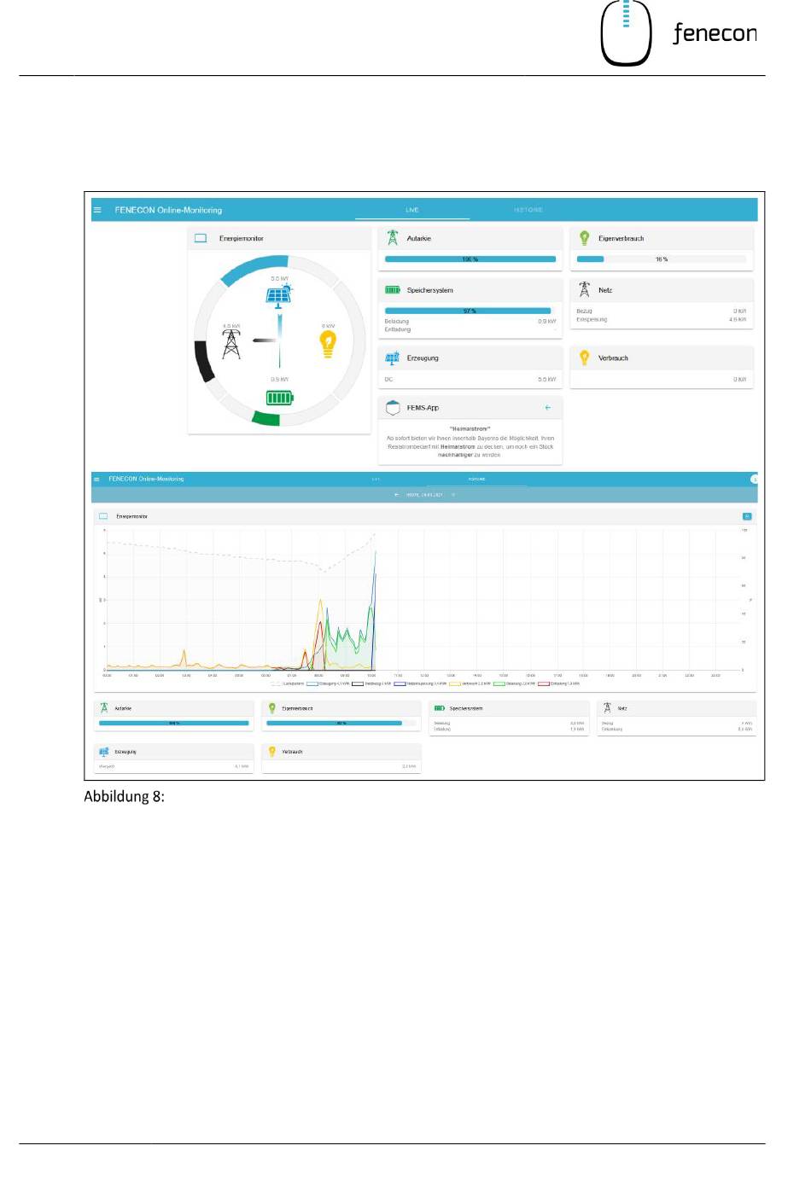Click the Beladung row in live Speichersystem card

pyautogui.click(x=470, y=321)
